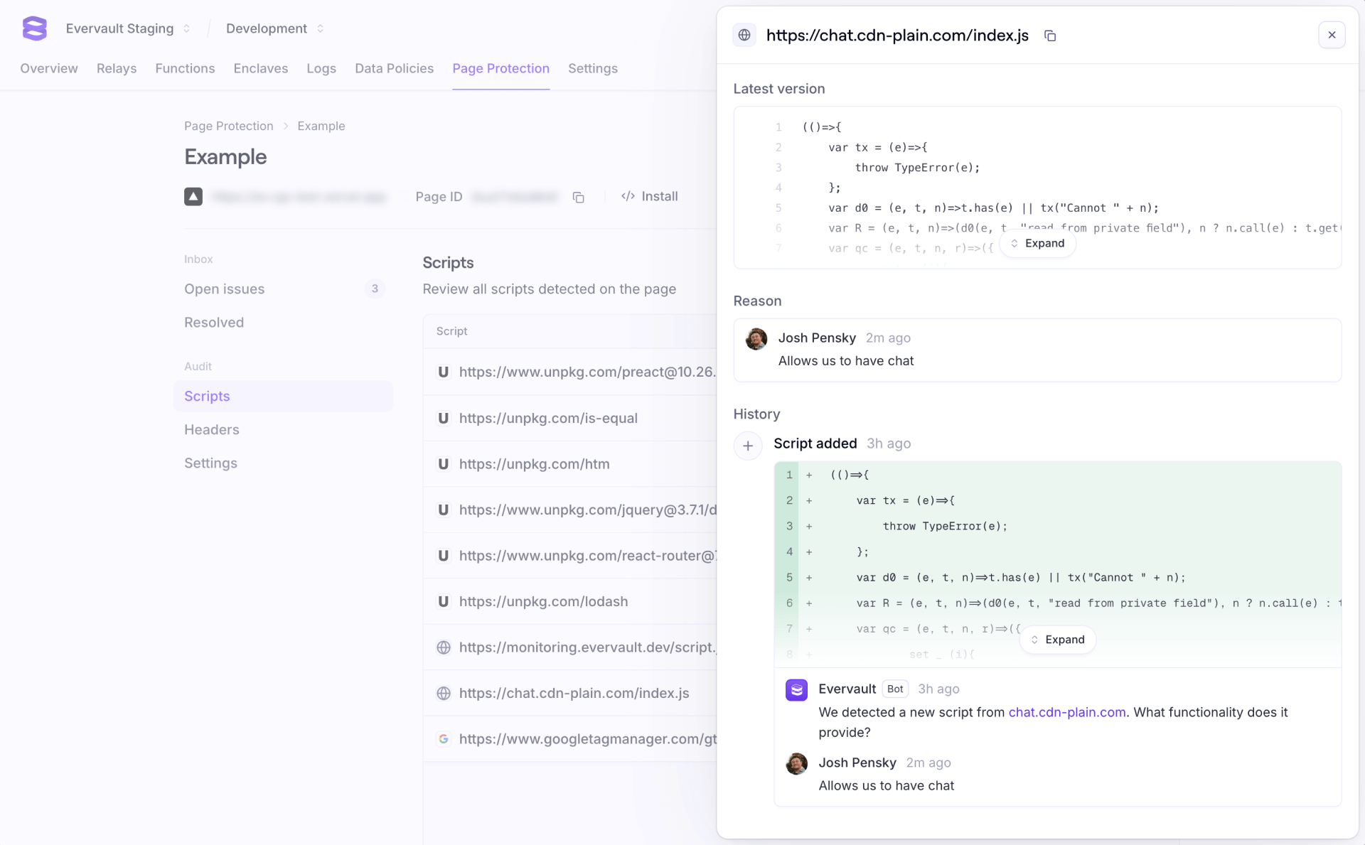Image resolution: width=1365 pixels, height=845 pixels.
Task: Open the Development environment dropdown
Action: (274, 28)
